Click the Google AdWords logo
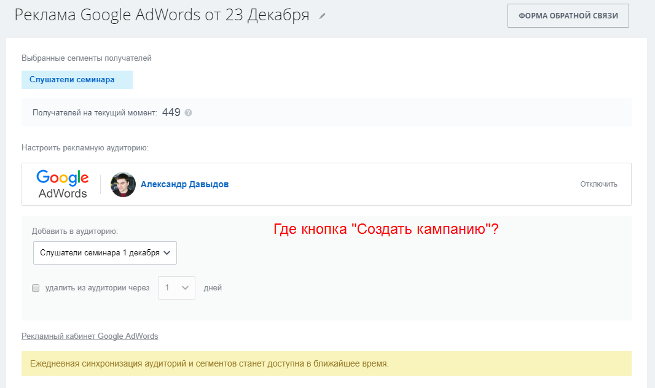 [x=63, y=184]
